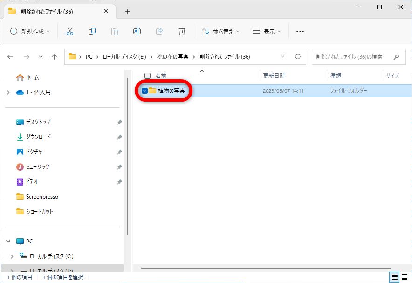Click the Up arrow navigation button

55,57
